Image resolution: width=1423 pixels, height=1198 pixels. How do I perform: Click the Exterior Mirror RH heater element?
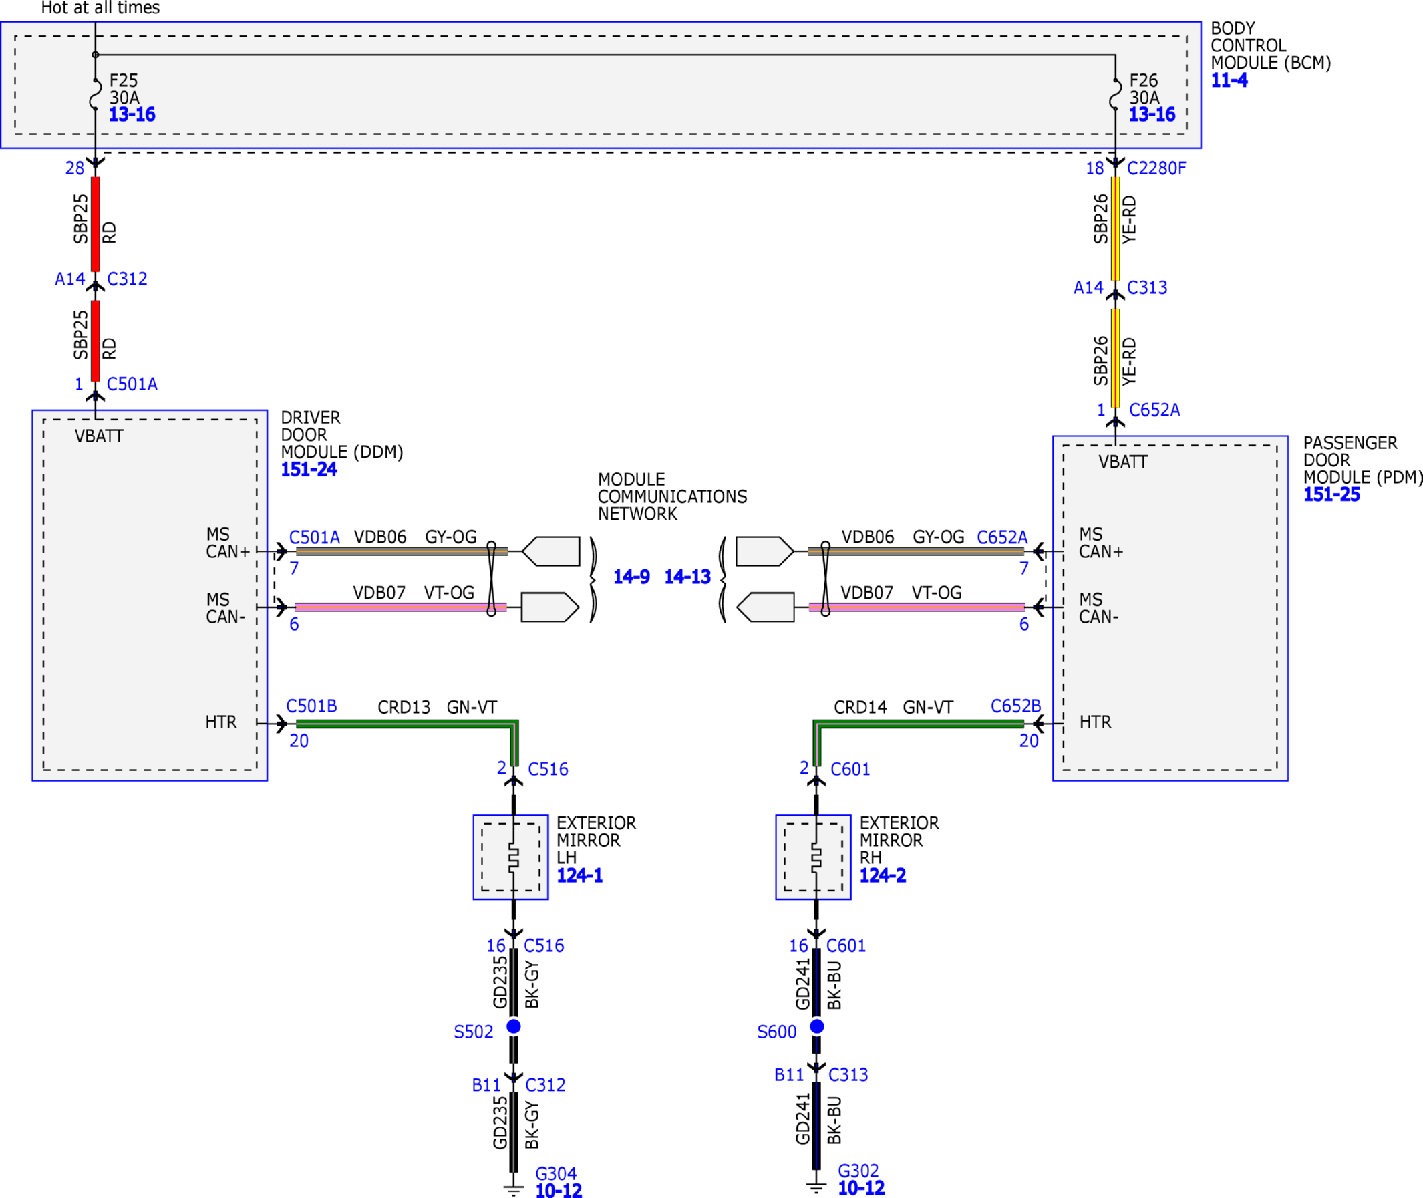click(816, 857)
